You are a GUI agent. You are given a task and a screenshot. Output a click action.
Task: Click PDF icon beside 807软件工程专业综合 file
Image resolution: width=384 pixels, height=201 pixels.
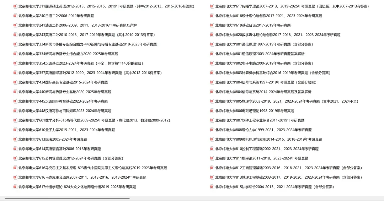point(212,120)
